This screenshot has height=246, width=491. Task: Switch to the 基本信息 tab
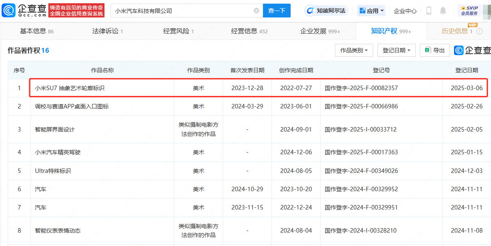pyautogui.click(x=37, y=31)
